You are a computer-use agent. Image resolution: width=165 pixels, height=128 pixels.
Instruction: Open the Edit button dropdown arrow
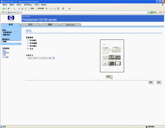tap(61, 8)
